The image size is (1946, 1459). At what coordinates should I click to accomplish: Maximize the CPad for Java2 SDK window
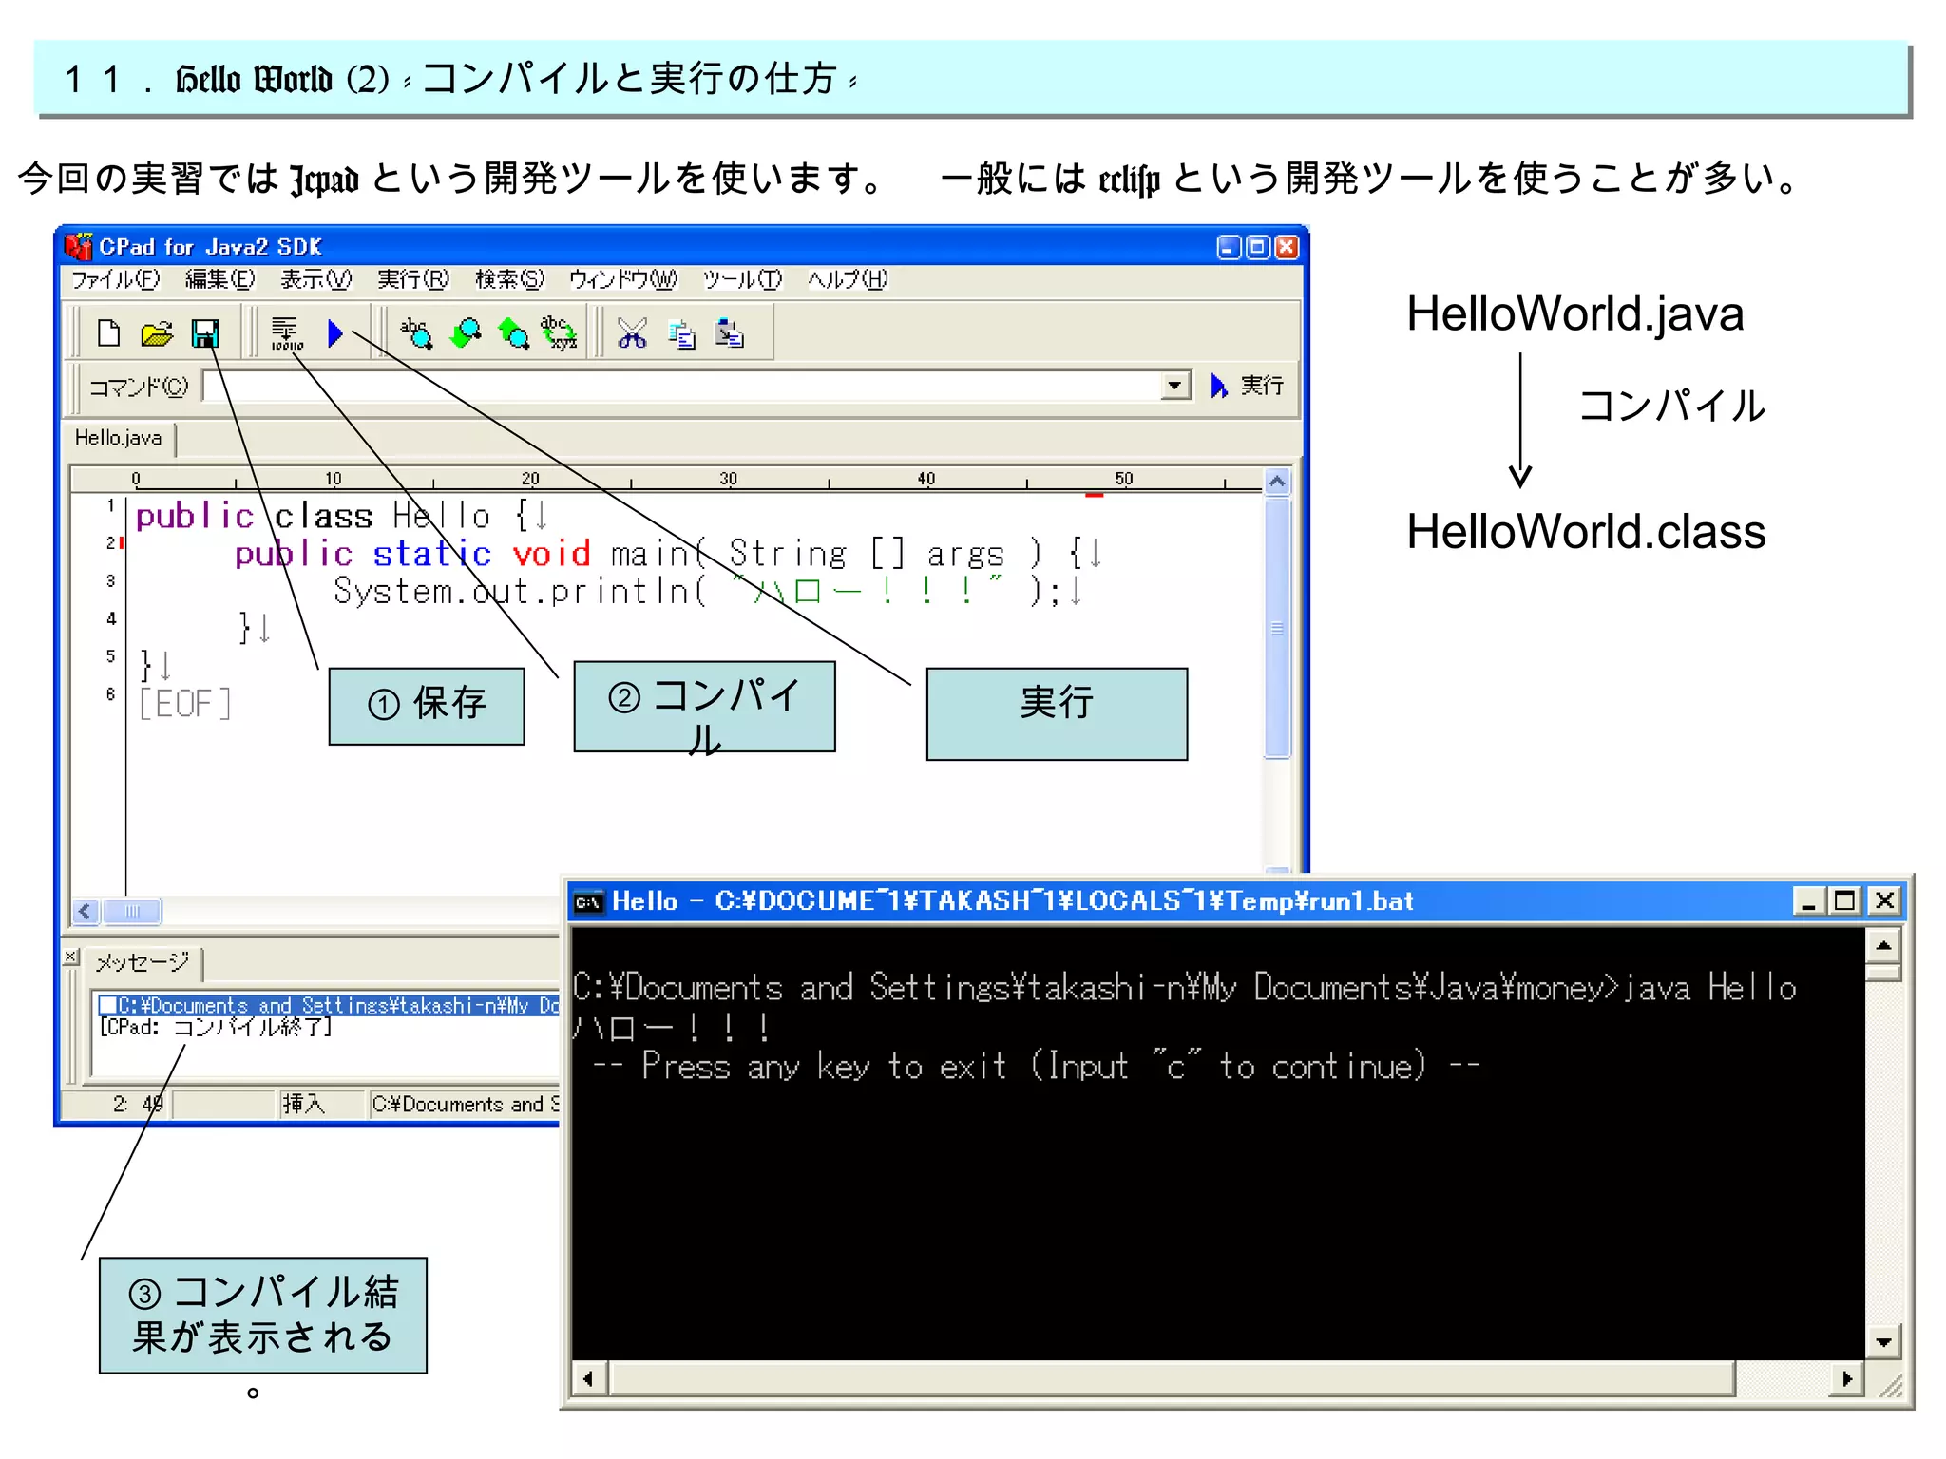[x=1258, y=247]
